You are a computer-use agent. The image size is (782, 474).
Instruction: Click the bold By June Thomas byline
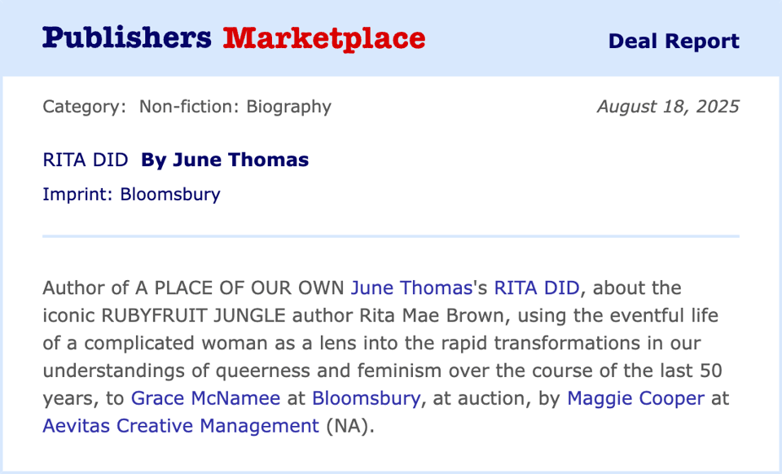225,160
